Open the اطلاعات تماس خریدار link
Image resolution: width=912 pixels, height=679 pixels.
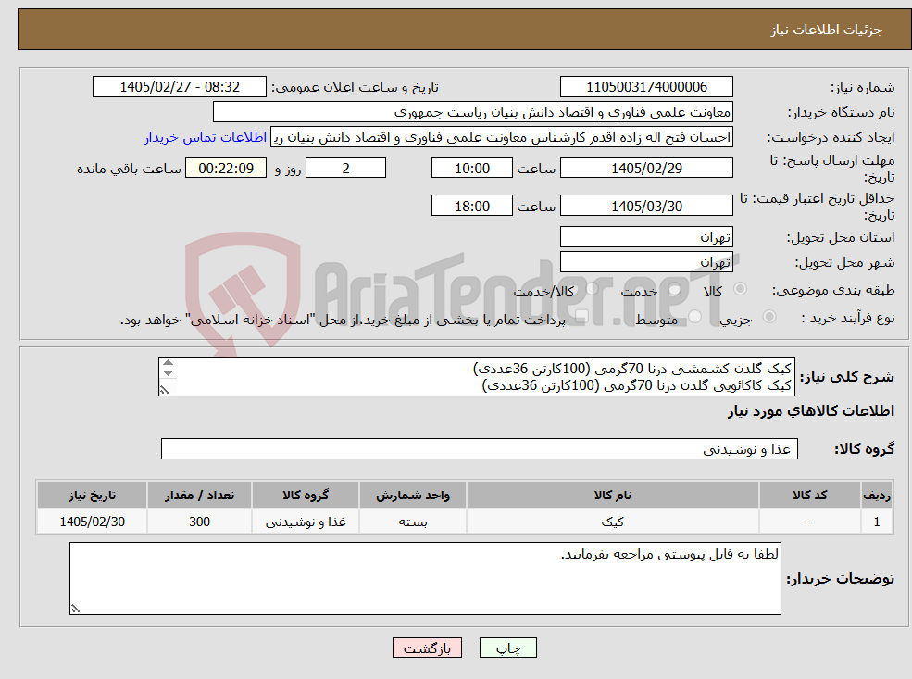(x=206, y=137)
